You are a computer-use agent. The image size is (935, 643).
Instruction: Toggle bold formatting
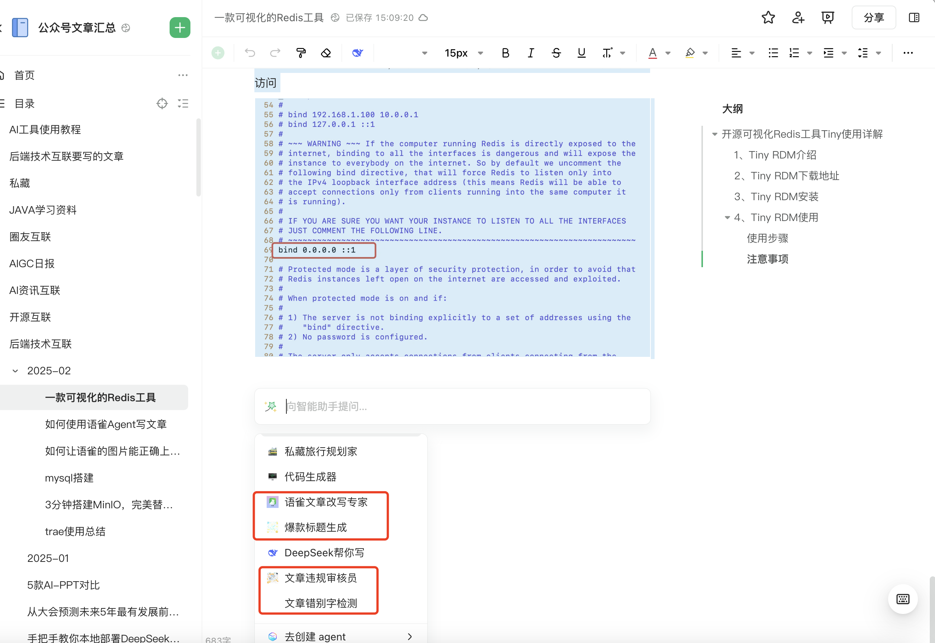pos(505,53)
